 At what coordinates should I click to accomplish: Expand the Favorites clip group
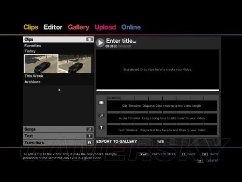point(33,46)
